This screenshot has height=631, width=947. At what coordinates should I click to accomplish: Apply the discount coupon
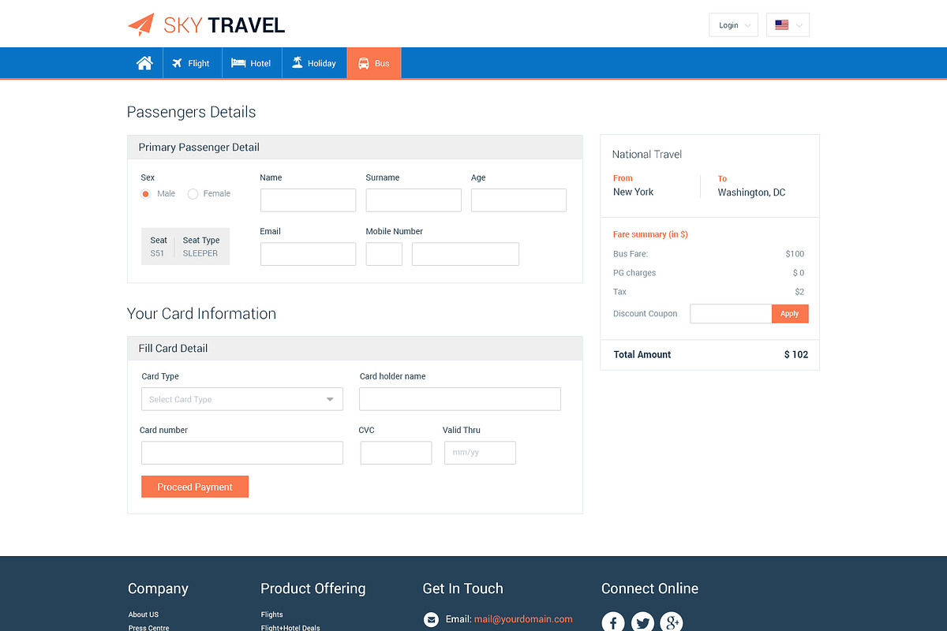[x=790, y=314]
